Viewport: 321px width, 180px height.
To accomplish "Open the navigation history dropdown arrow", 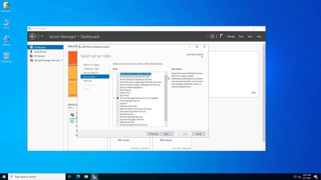I will tap(42, 36).
